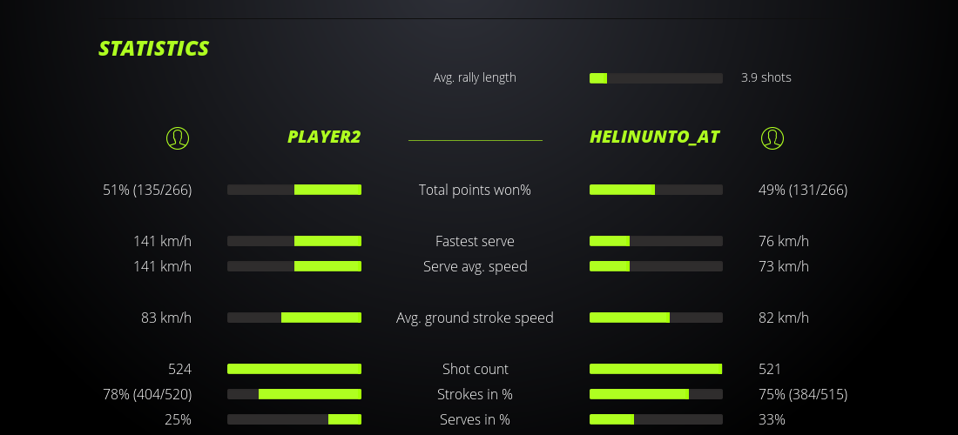Viewport: 958px width, 435px height.
Task: Click the profile icon next to HELINUNTO_AT
Action: [x=772, y=137]
